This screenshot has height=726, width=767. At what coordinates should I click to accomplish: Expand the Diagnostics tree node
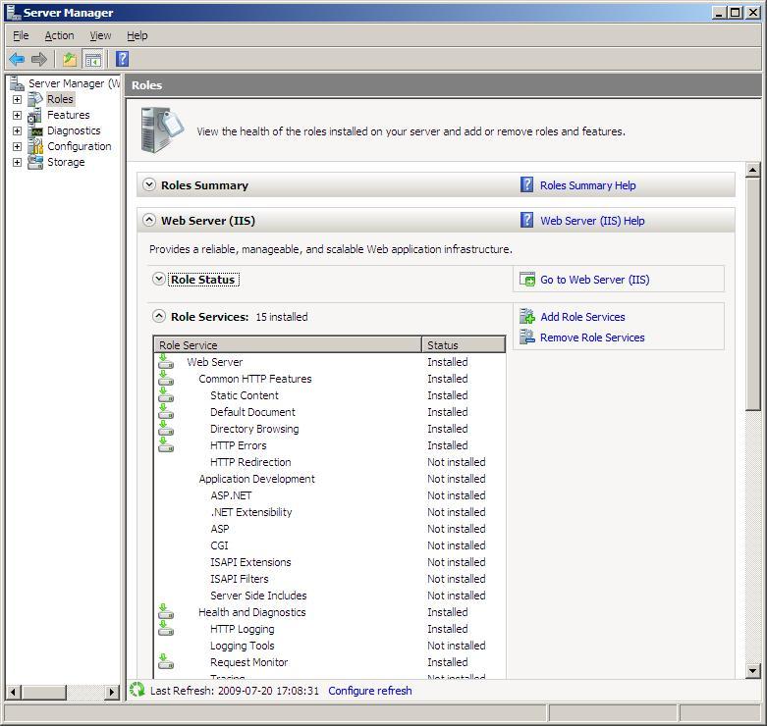tap(17, 130)
